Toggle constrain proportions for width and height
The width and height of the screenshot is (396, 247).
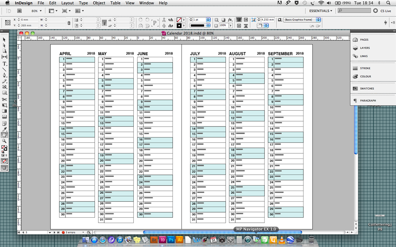click(x=68, y=23)
